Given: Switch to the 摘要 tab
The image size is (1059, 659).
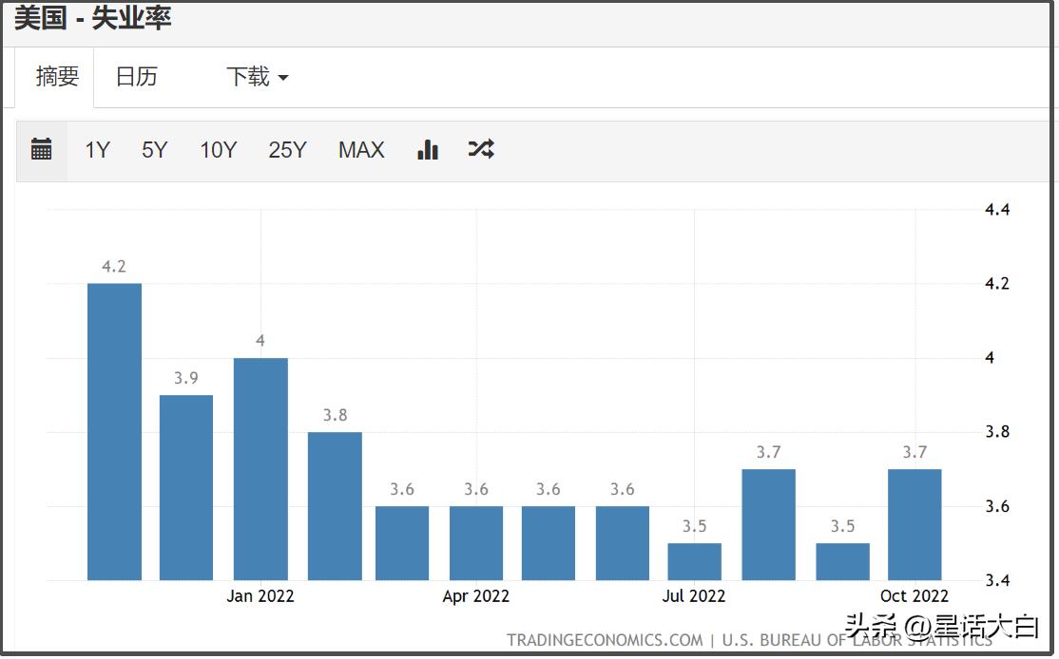Looking at the screenshot, I should point(57,77).
